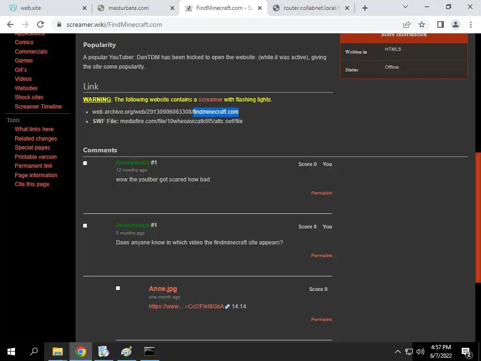Open Screamer Timeline link
The width and height of the screenshot is (481, 361).
click(x=38, y=106)
